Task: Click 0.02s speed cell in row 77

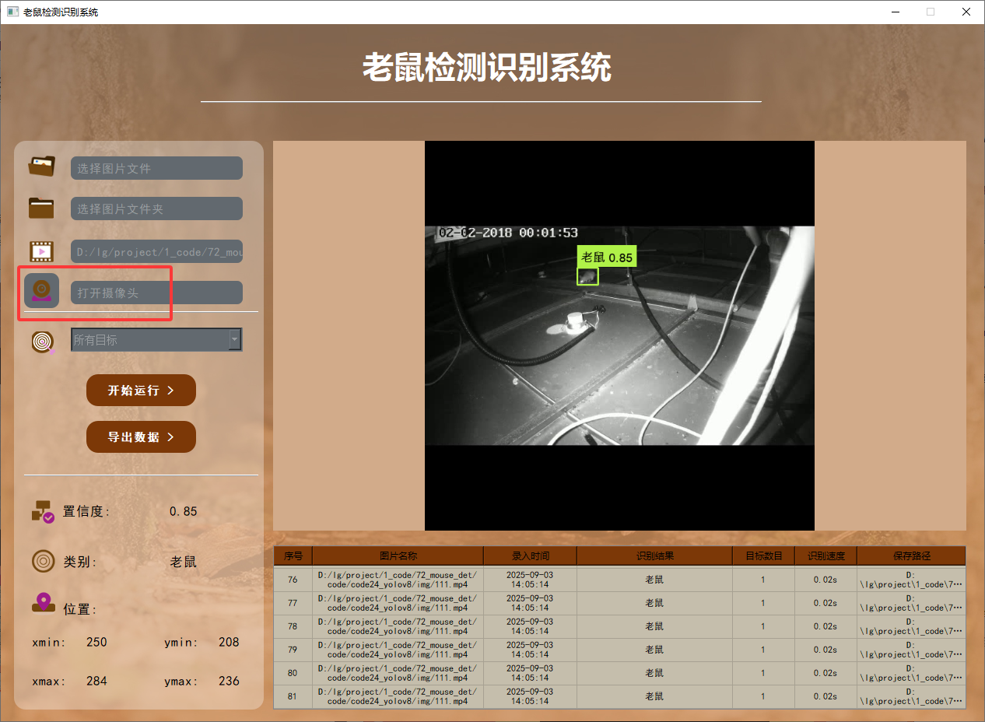Action: click(x=826, y=603)
